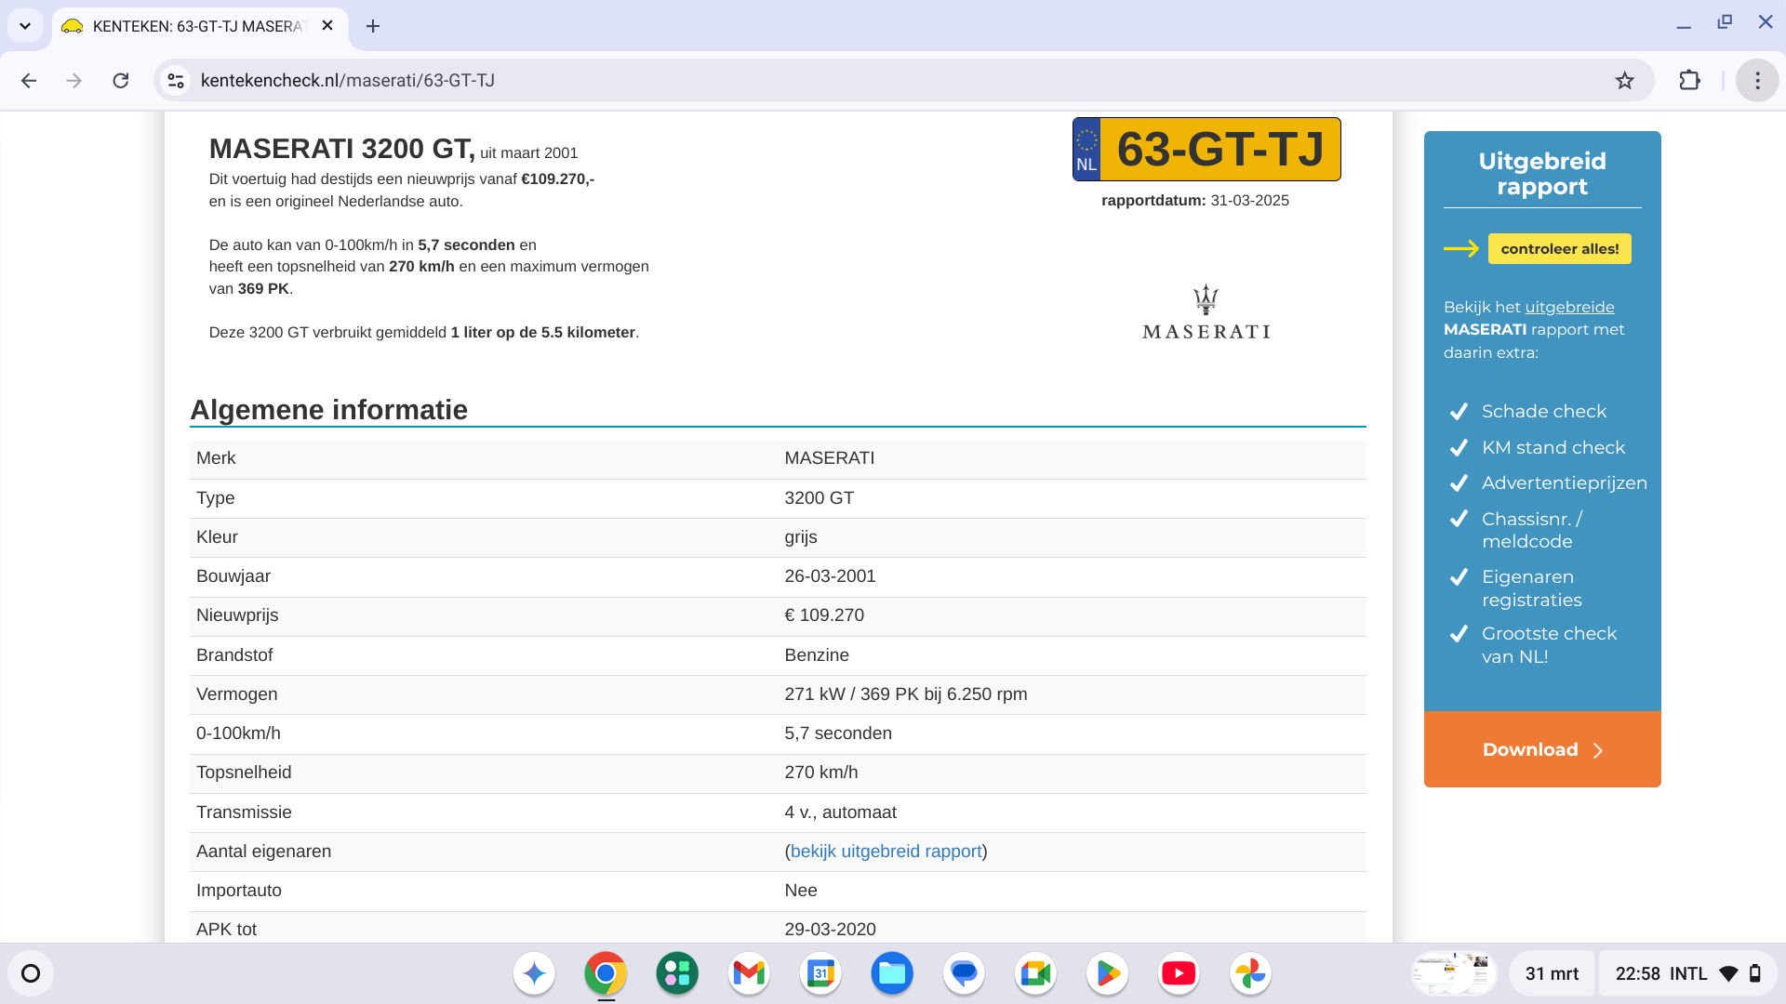Click the Schade check checkmark icon
This screenshot has height=1004, width=1786.
(x=1459, y=412)
